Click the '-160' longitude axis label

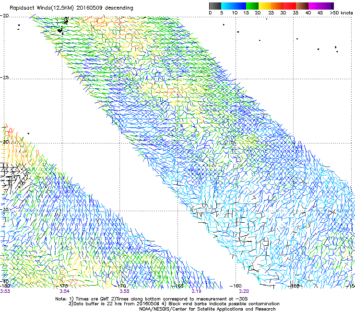coord(236,286)
